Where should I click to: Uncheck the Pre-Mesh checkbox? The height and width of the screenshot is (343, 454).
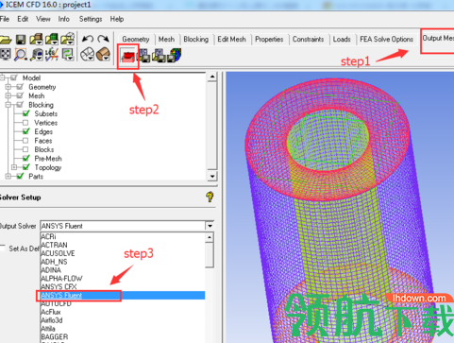click(x=26, y=158)
